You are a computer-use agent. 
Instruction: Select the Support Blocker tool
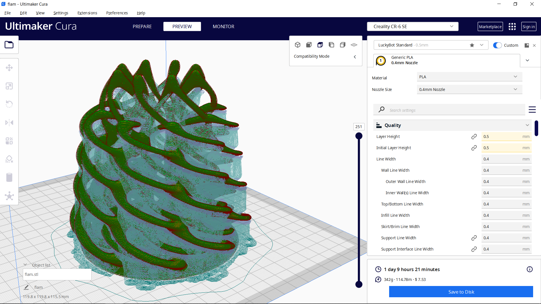pos(9,159)
